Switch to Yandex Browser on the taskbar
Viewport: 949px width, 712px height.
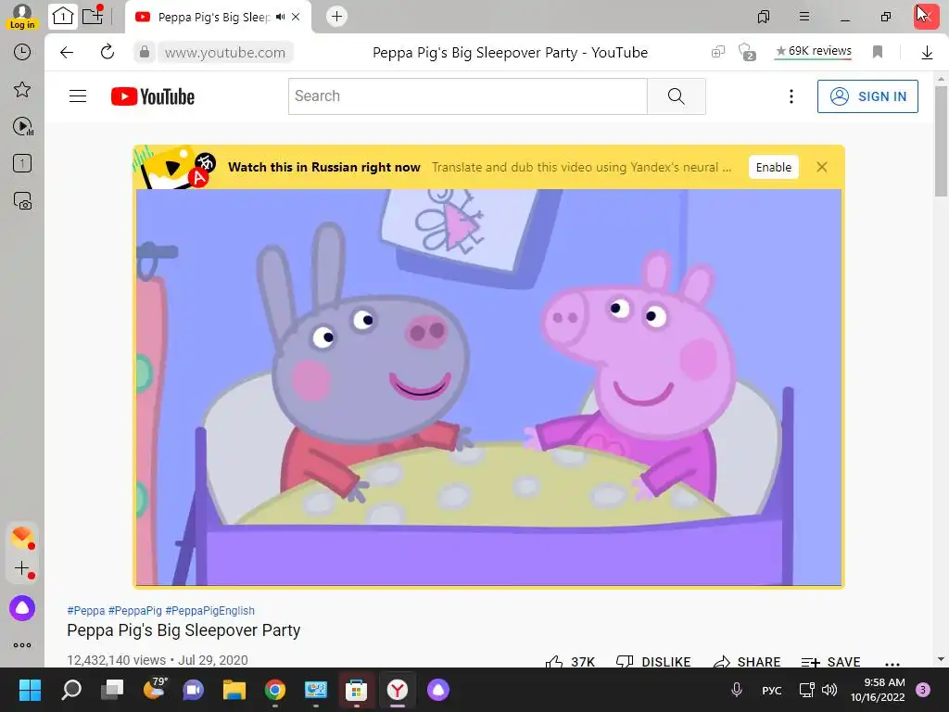[x=397, y=690]
